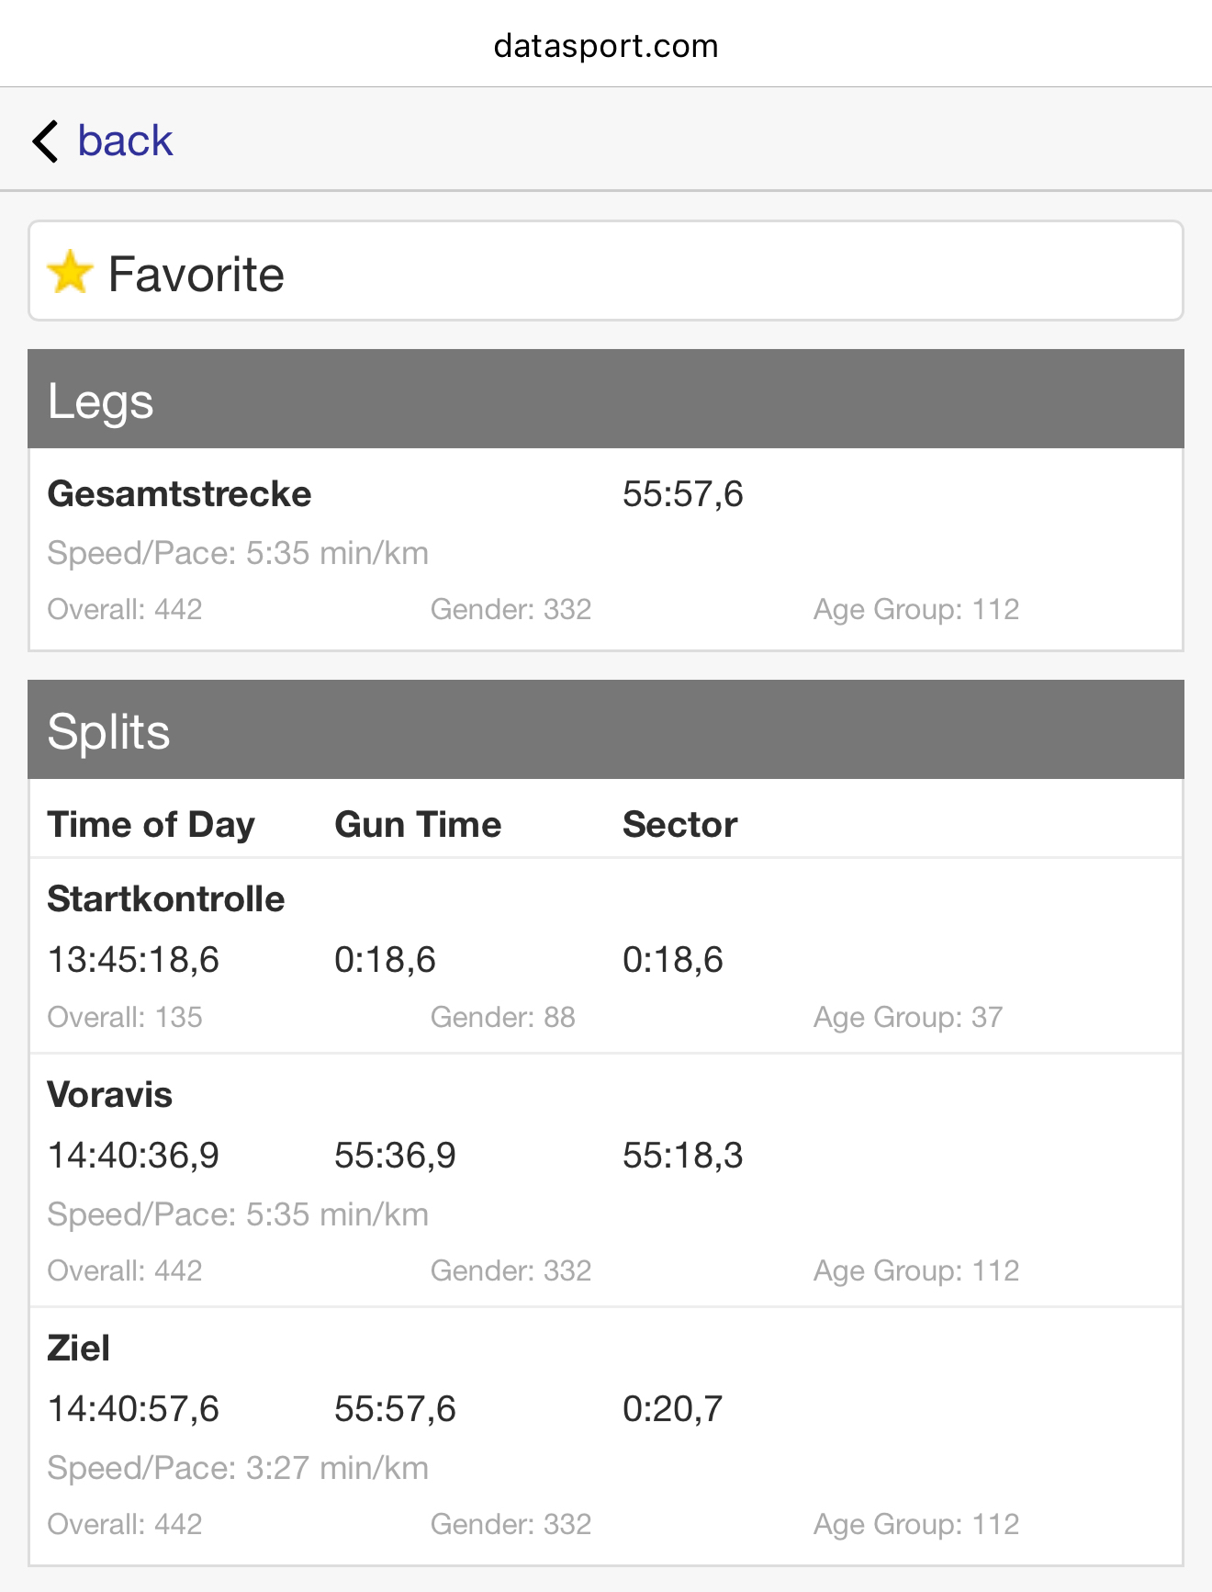Click the 3:27 min/km pace text

coord(337,1468)
